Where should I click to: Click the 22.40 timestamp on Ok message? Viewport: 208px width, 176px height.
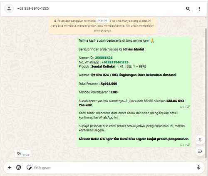26,155
